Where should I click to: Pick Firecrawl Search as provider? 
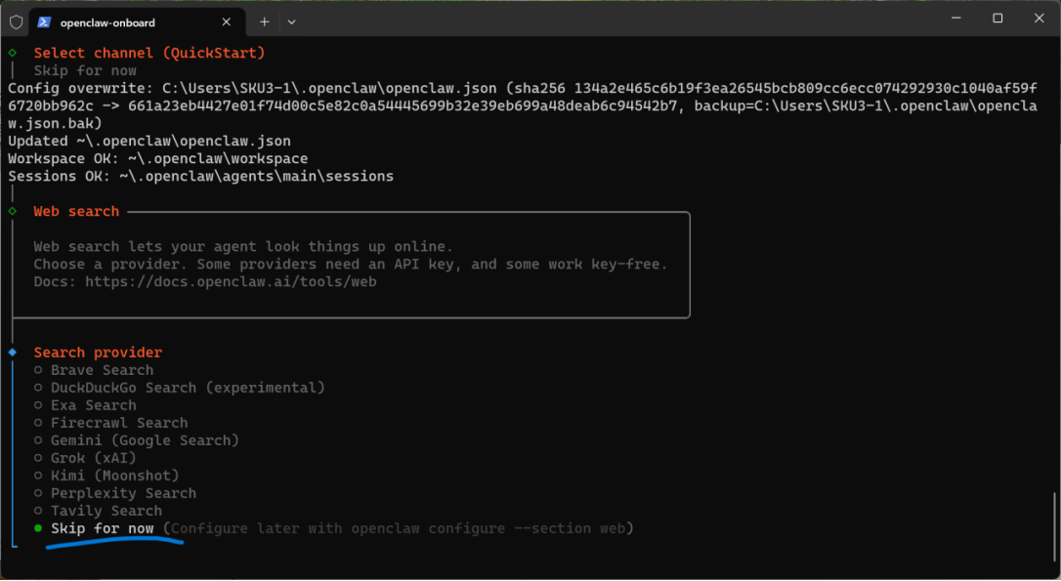pyautogui.click(x=118, y=423)
